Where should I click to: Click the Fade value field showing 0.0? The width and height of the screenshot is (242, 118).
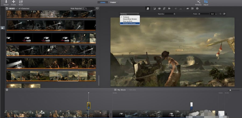[x=212, y=14]
